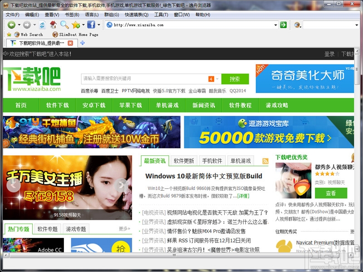This screenshot has height=272, width=363.
Task: Open the 群组(G) menu
Action: click(112, 15)
